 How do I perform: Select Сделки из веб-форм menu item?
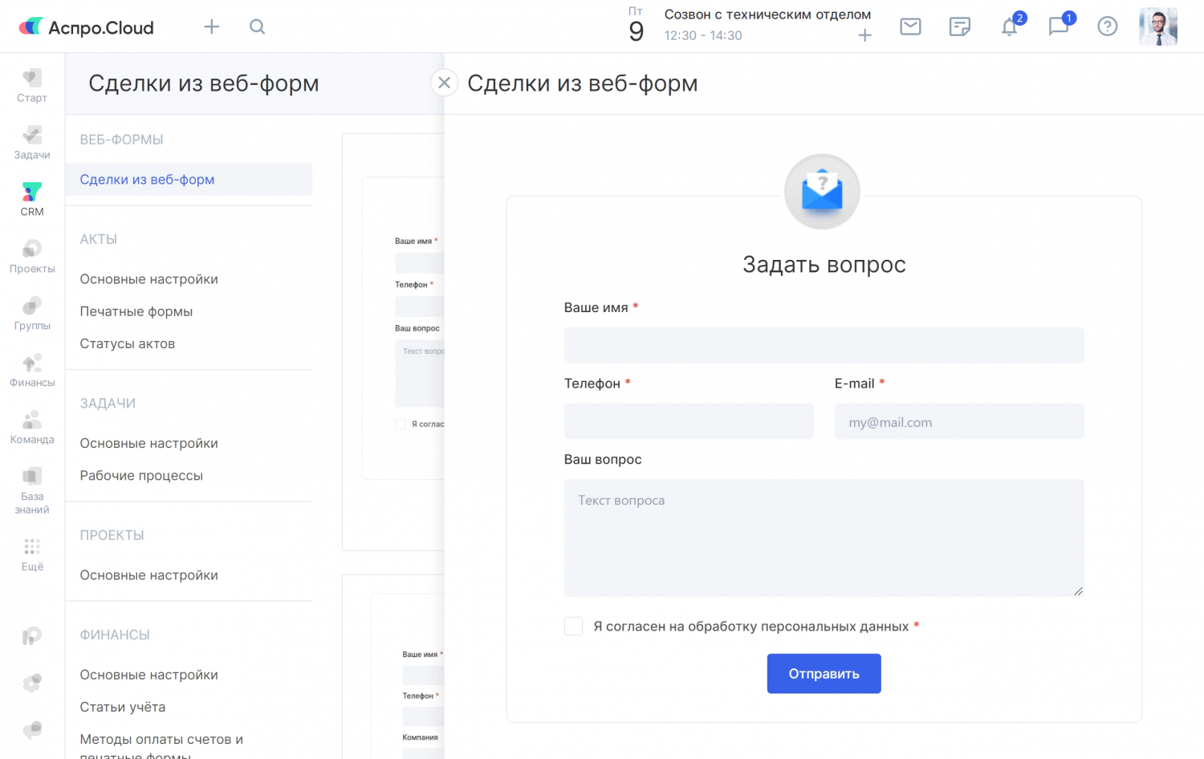point(147,180)
